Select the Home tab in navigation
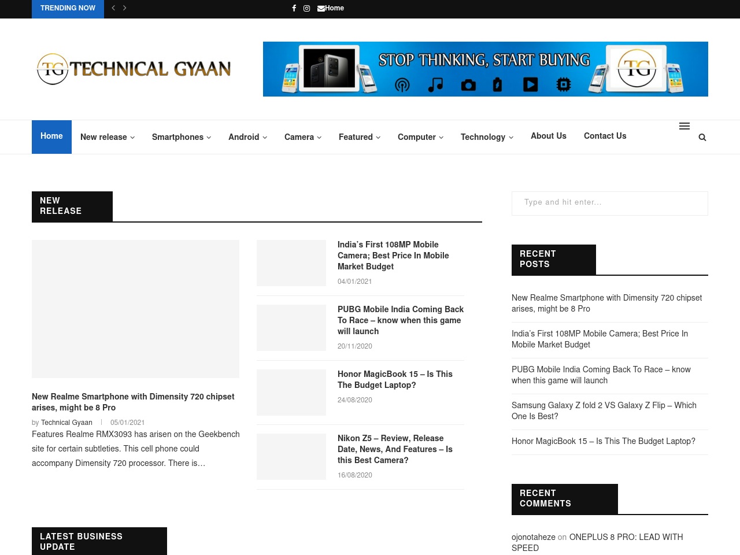This screenshot has height=555, width=740. [51, 136]
